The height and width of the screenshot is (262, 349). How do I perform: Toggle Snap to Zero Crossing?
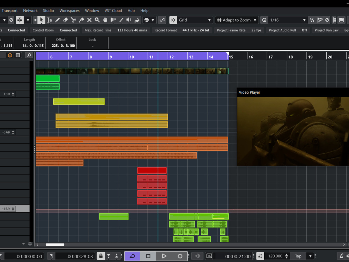tap(162, 20)
